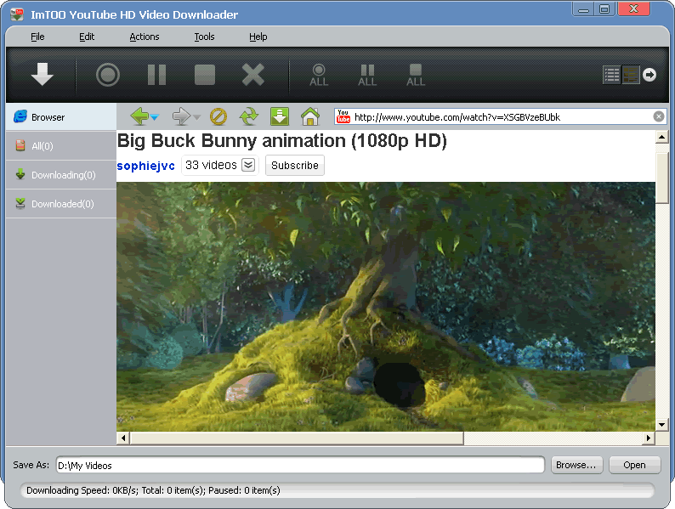This screenshot has height=509, width=675.
Task: Show the Downloaded(0) task list
Action: coord(61,203)
